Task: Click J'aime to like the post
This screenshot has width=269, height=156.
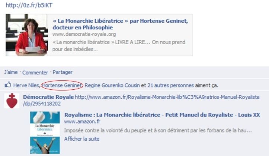Action: pos(11,72)
